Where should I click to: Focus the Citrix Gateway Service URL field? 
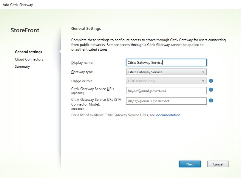click(x=166, y=91)
